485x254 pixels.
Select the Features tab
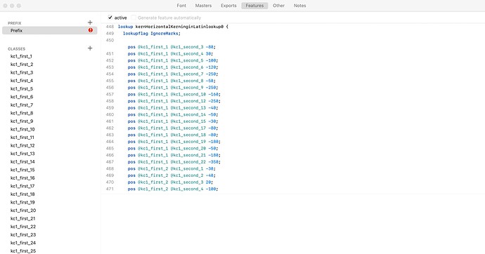[x=254, y=6]
